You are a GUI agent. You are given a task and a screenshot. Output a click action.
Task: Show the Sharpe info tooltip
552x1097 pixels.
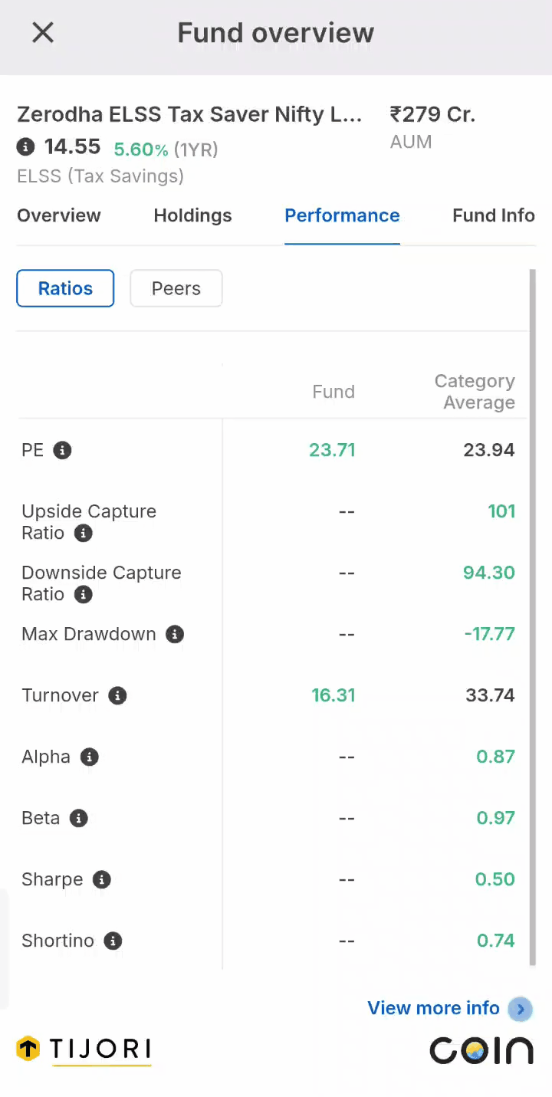pos(101,879)
